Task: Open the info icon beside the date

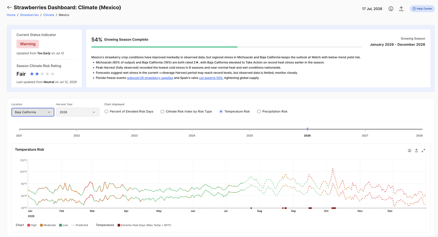Action: pyautogui.click(x=391, y=9)
